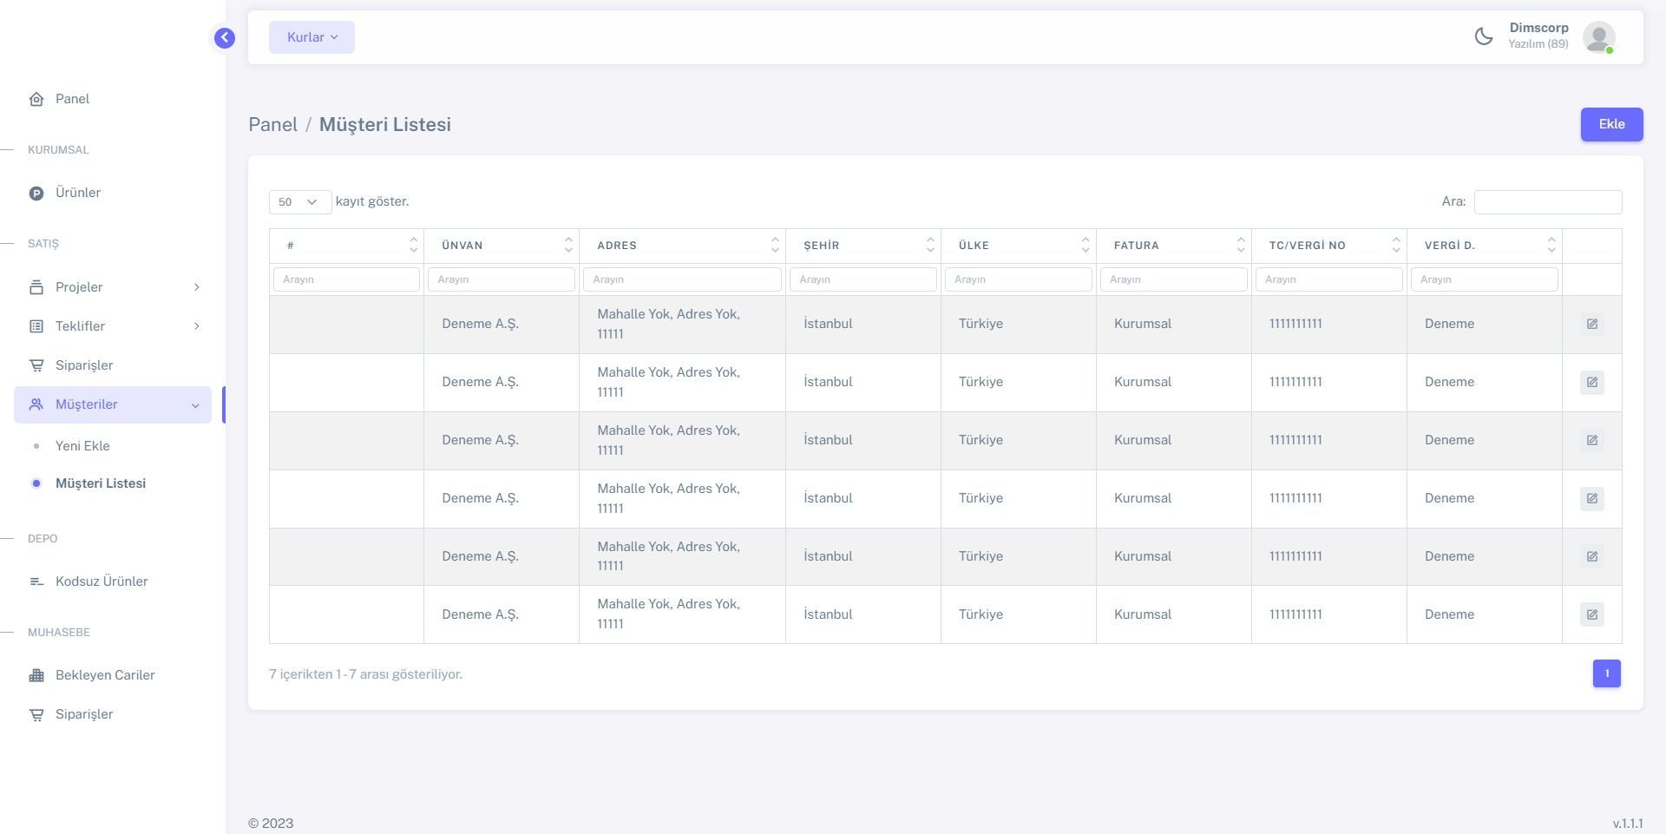Open the Dimscorp user avatar menu
The height and width of the screenshot is (834, 1666).
(x=1598, y=37)
